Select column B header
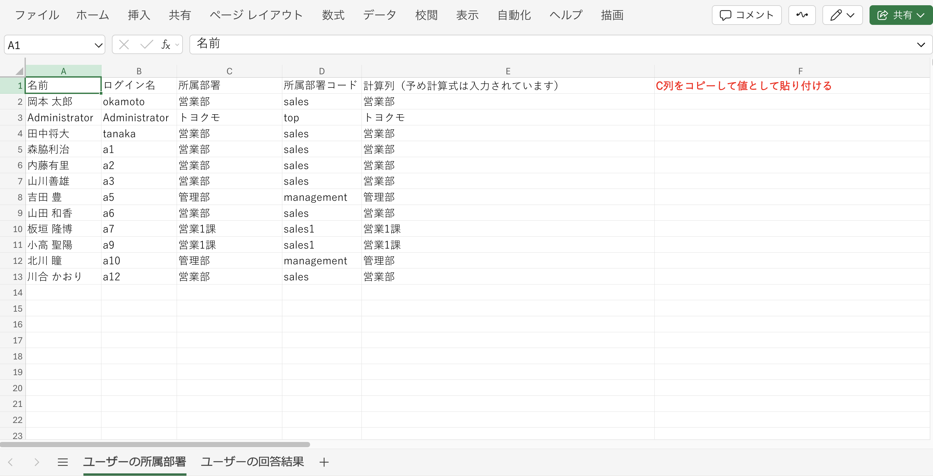The width and height of the screenshot is (933, 476). click(x=139, y=71)
